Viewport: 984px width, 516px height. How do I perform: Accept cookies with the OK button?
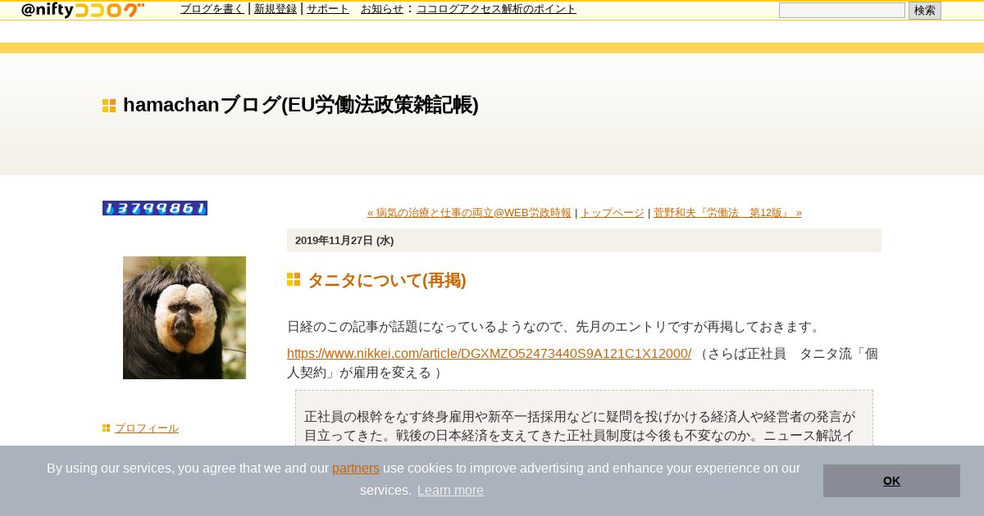pyautogui.click(x=891, y=481)
